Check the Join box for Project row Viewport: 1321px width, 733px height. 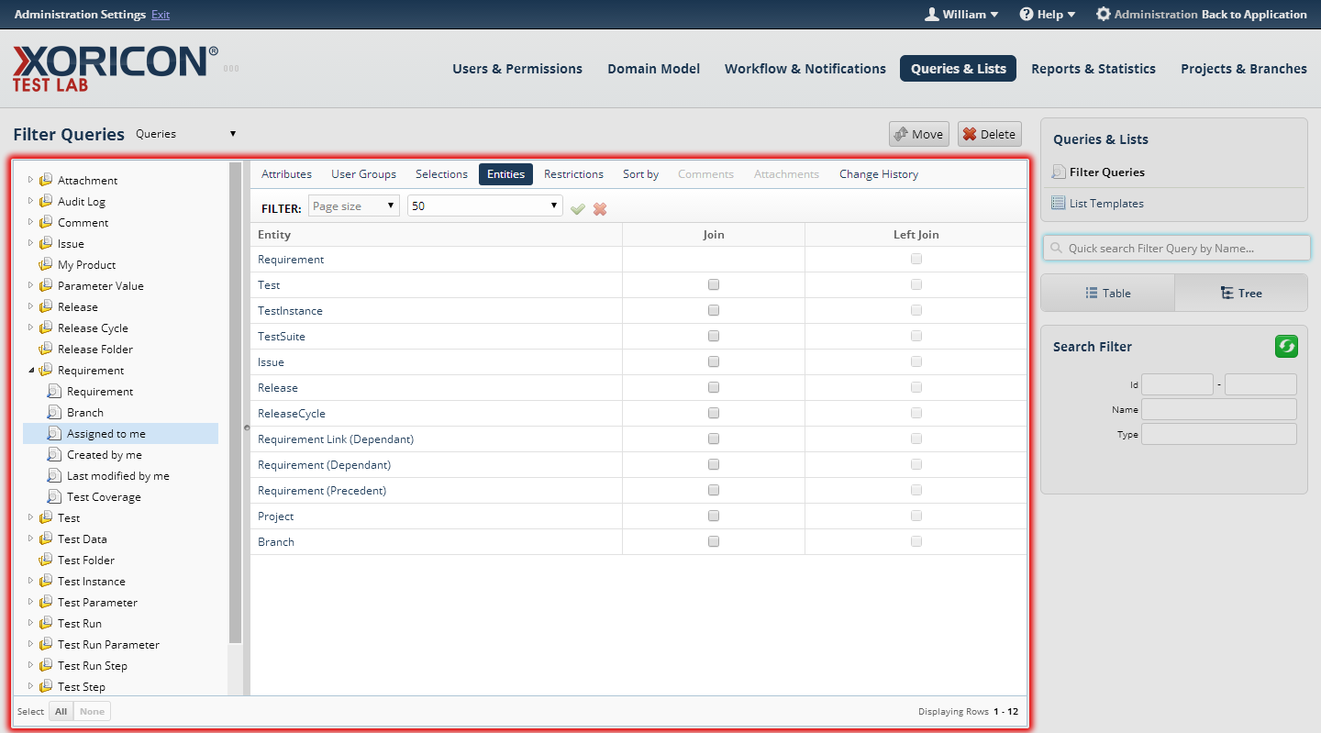(x=714, y=516)
